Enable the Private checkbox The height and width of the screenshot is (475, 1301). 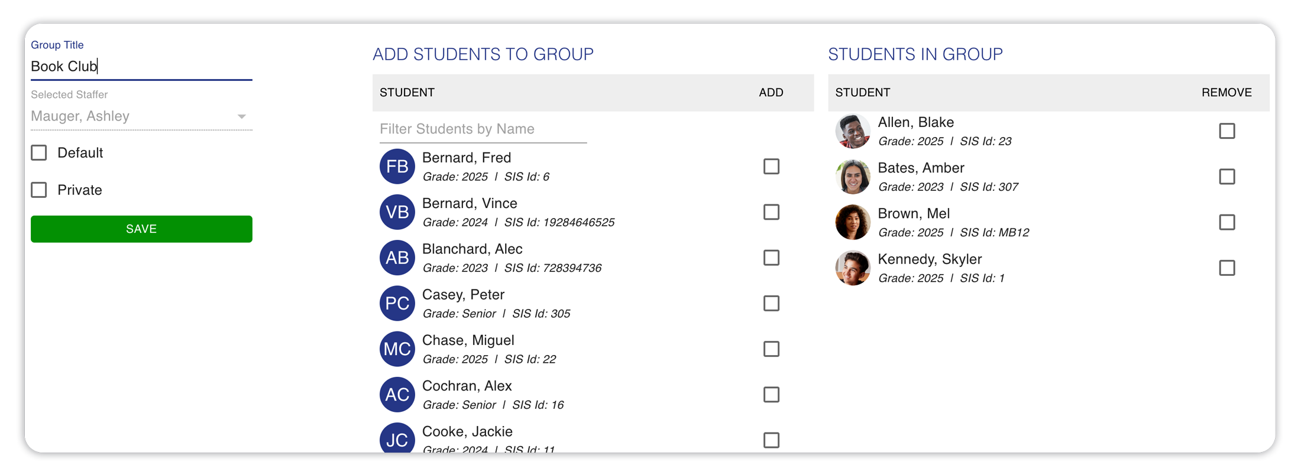click(x=39, y=190)
